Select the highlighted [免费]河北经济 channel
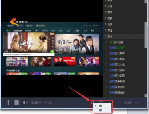Screen dimensions: 149x114 (x=116, y=48)
